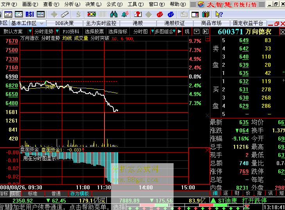Viewport: 285px width, 210px height.
Task: Click the candlestick chart toolbar icon
Action: (18, 14)
